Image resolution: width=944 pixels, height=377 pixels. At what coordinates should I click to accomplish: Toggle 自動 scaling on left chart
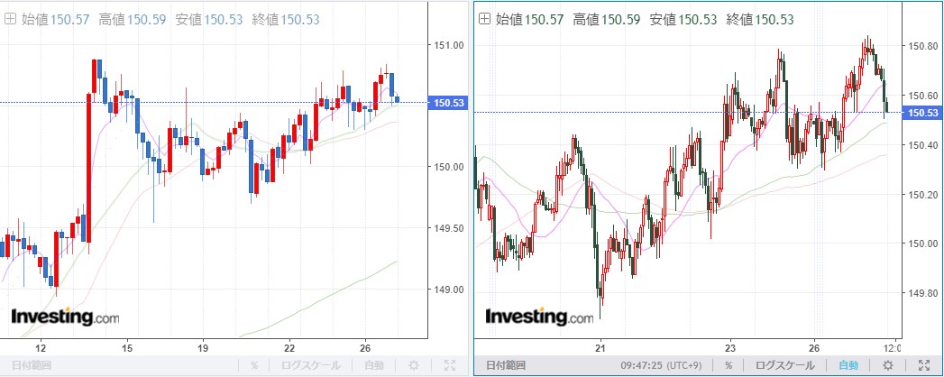point(374,365)
